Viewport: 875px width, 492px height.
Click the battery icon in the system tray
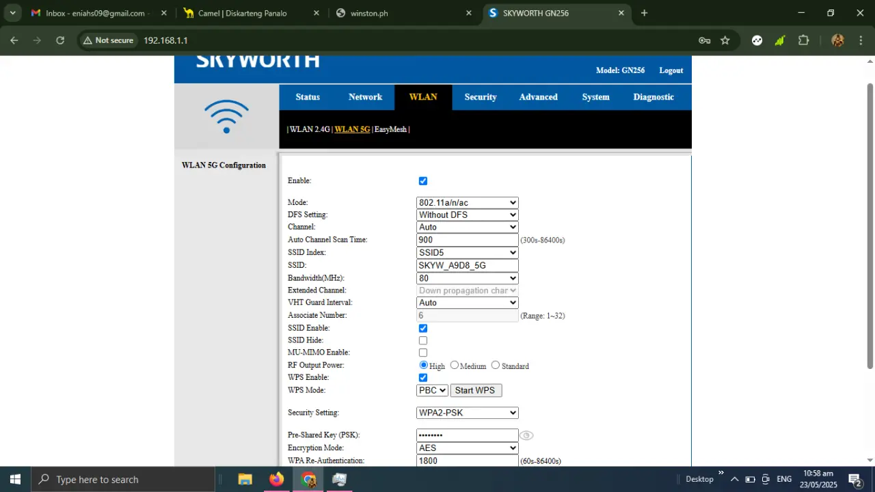(x=750, y=479)
